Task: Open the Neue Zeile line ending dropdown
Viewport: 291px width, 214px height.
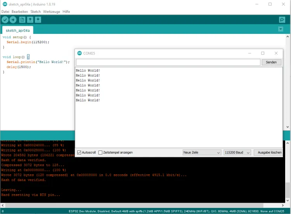Action: click(202, 153)
